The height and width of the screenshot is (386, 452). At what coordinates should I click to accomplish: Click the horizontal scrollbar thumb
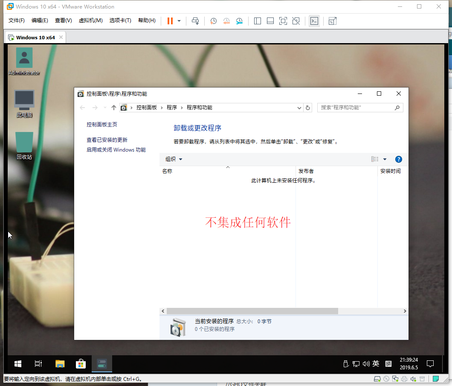pos(252,311)
